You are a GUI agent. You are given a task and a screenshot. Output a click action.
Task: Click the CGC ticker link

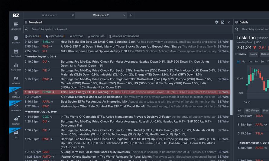pos(46,117)
